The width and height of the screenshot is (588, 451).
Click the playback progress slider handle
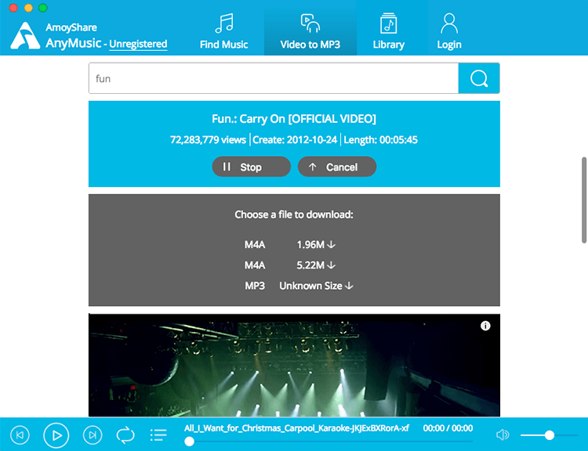point(190,442)
